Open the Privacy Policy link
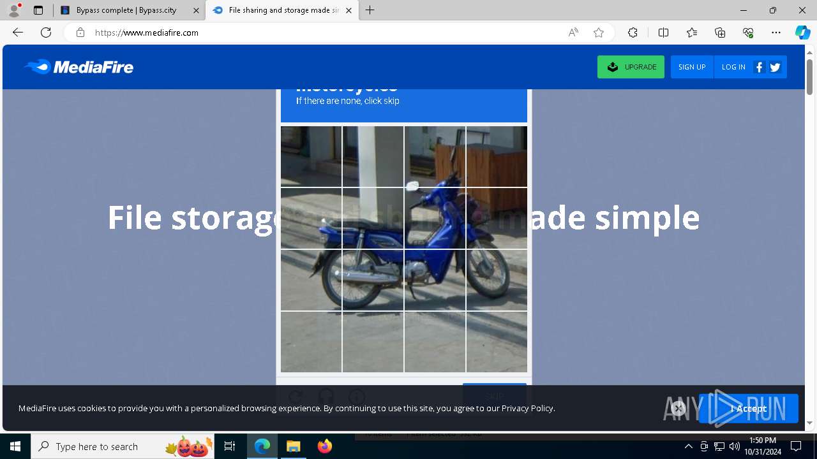This screenshot has width=817, height=459. click(527, 408)
